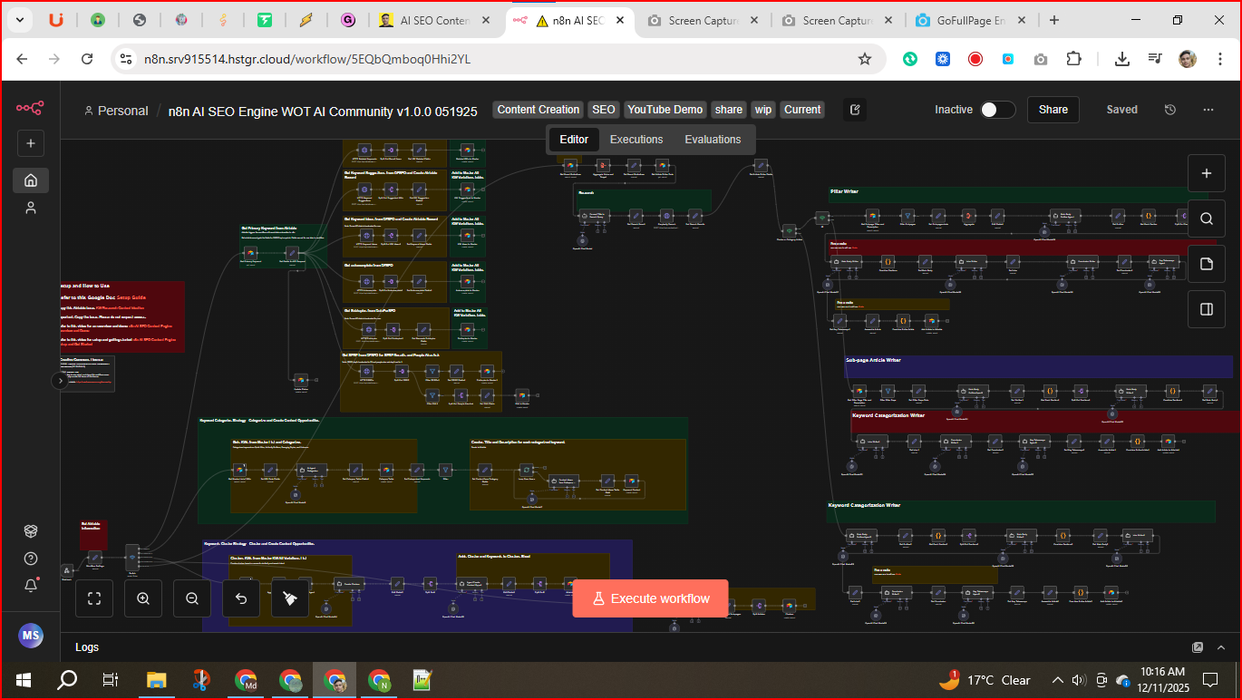Switch to the Executions tab
The width and height of the screenshot is (1242, 700).
pyautogui.click(x=636, y=140)
